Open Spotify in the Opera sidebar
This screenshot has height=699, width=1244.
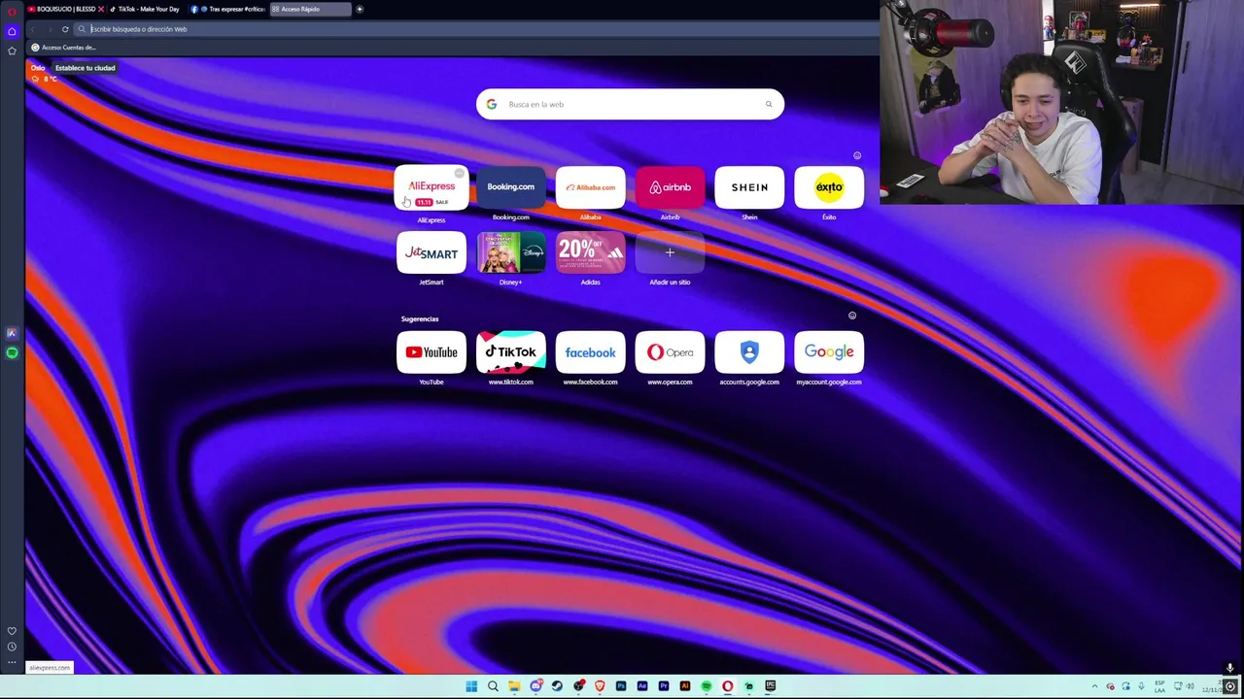[12, 353]
